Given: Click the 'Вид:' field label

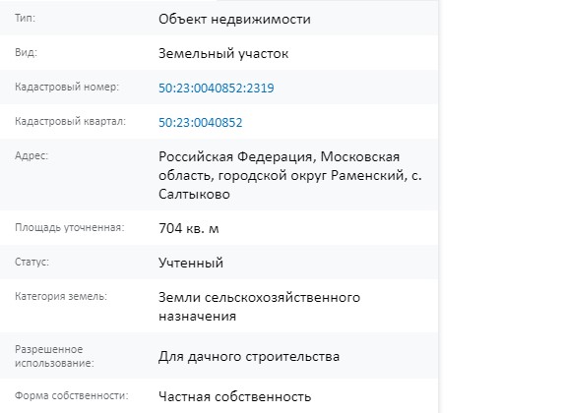Looking at the screenshot, I should [x=26, y=52].
